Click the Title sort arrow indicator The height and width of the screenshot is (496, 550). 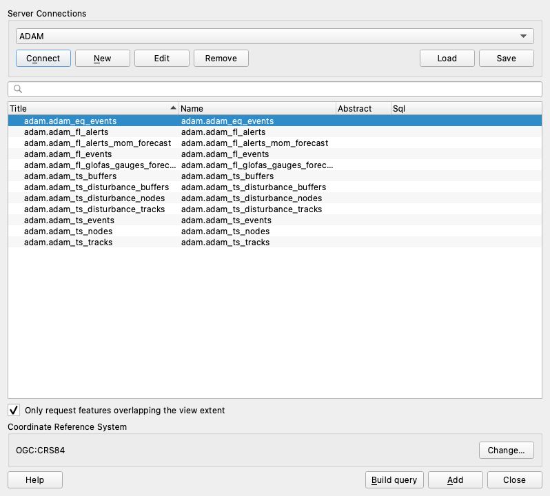[x=173, y=108]
